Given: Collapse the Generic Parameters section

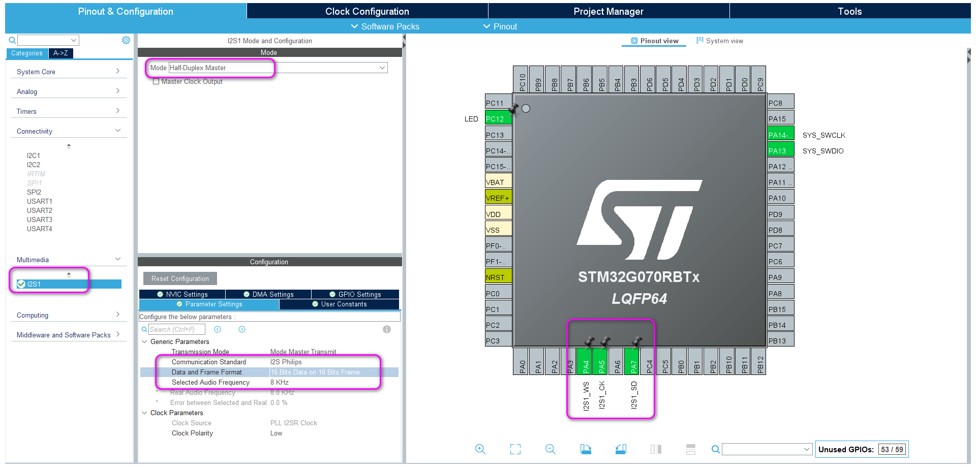Looking at the screenshot, I should 144,341.
